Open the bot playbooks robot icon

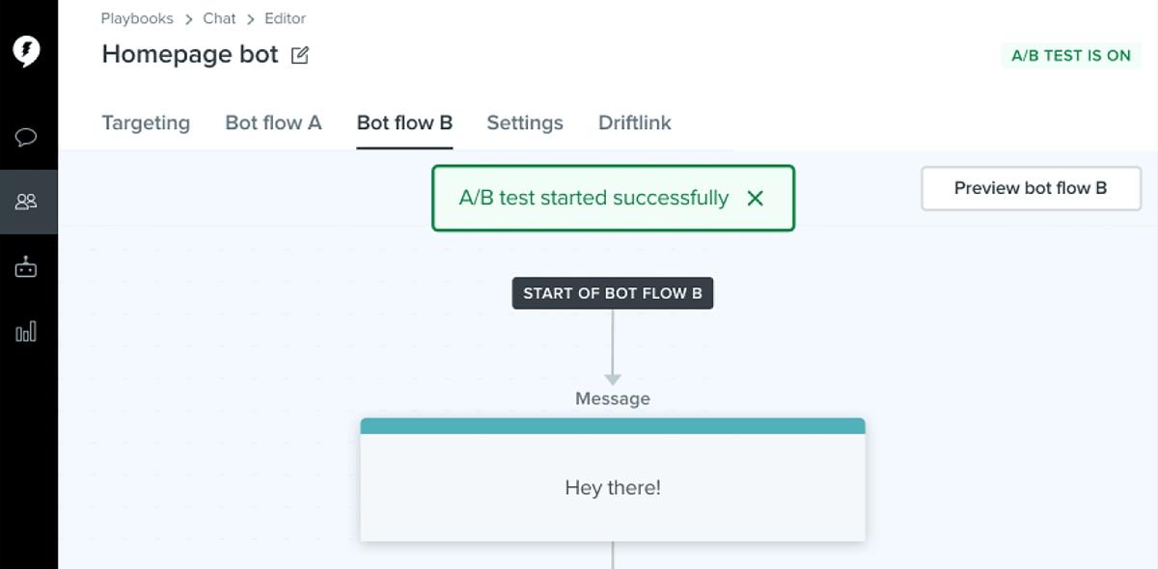point(27,267)
